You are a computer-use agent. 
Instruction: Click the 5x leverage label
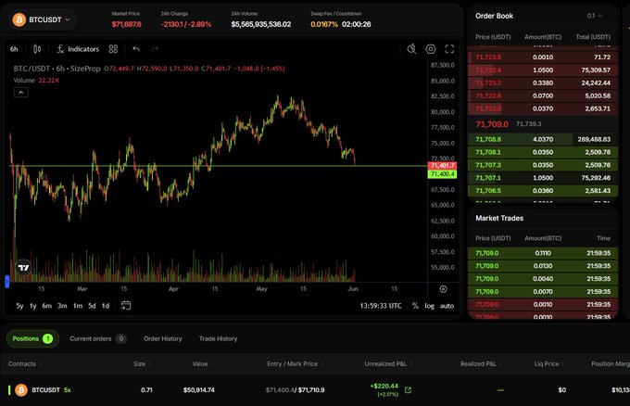click(67, 390)
